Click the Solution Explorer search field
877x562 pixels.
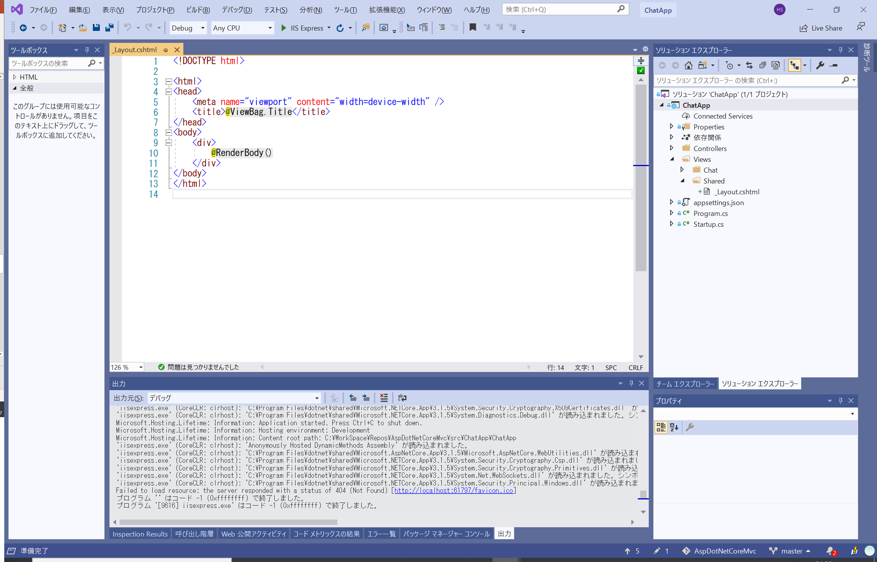(747, 80)
